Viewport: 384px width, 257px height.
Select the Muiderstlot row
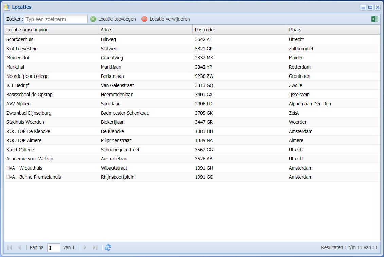click(x=192, y=58)
